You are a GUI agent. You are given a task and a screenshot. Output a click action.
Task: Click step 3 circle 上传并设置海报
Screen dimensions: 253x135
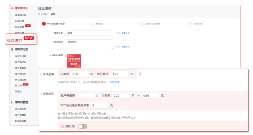tap(141, 24)
